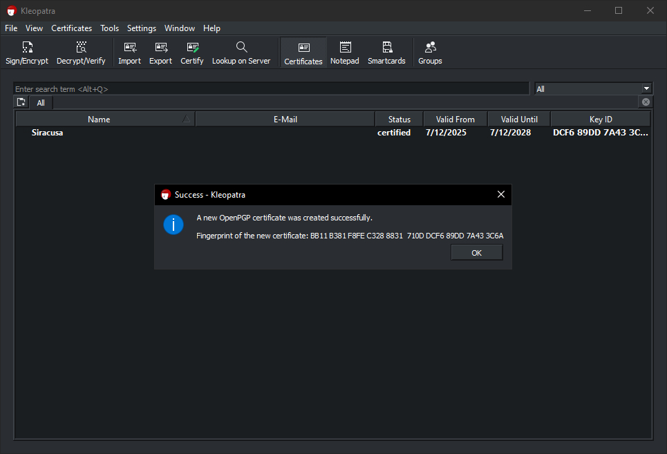Click the Kleopatra app icon in title bar
667x454 pixels.
pyautogui.click(x=12, y=10)
